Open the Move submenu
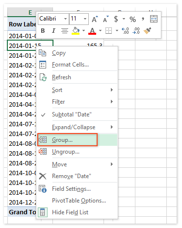The width and height of the screenshot is (182, 228). pos(77,164)
